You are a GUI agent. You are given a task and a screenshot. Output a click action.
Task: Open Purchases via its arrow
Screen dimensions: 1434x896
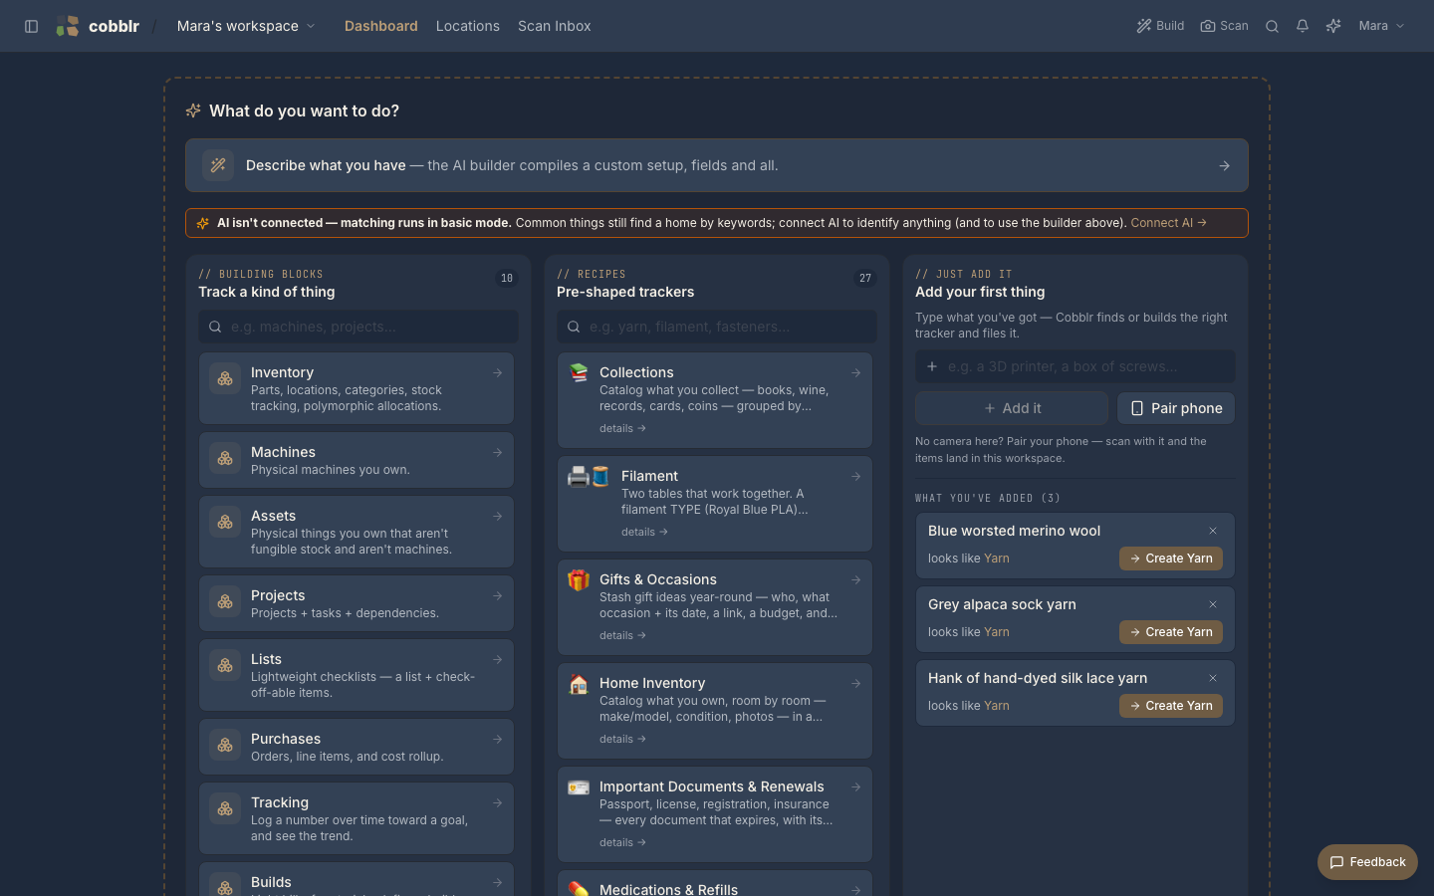click(x=498, y=739)
